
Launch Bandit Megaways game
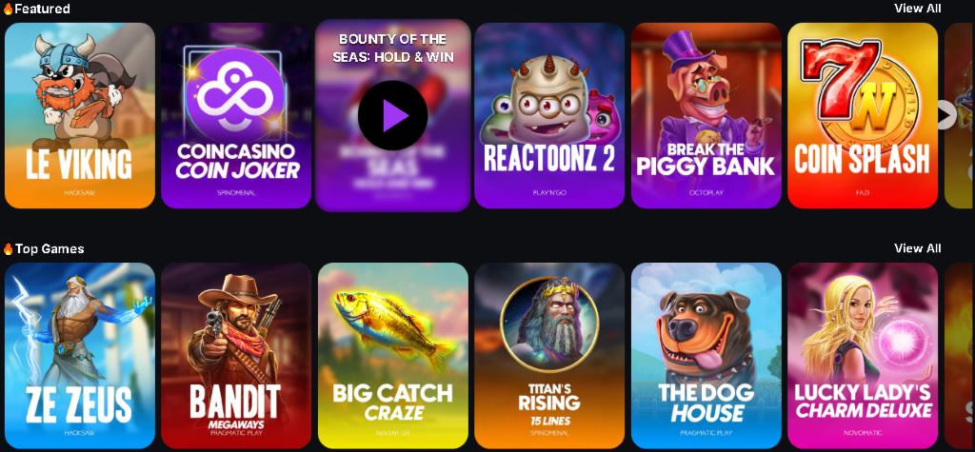click(x=236, y=356)
